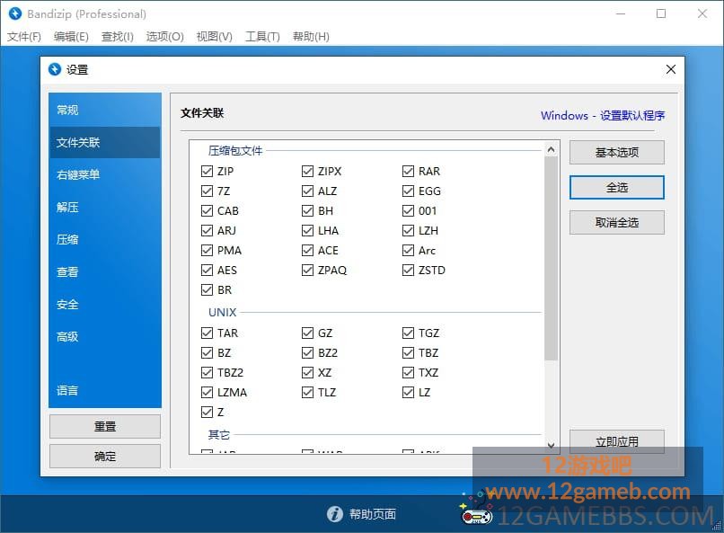The image size is (724, 533).
Task: Toggle the LHA checkbox
Action: point(307,230)
